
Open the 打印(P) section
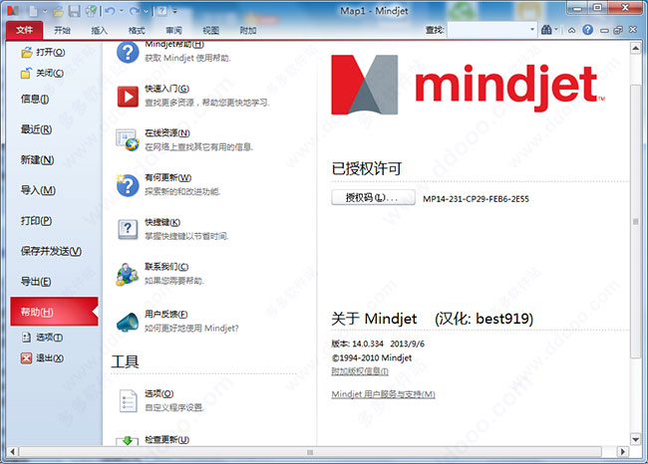(36, 221)
